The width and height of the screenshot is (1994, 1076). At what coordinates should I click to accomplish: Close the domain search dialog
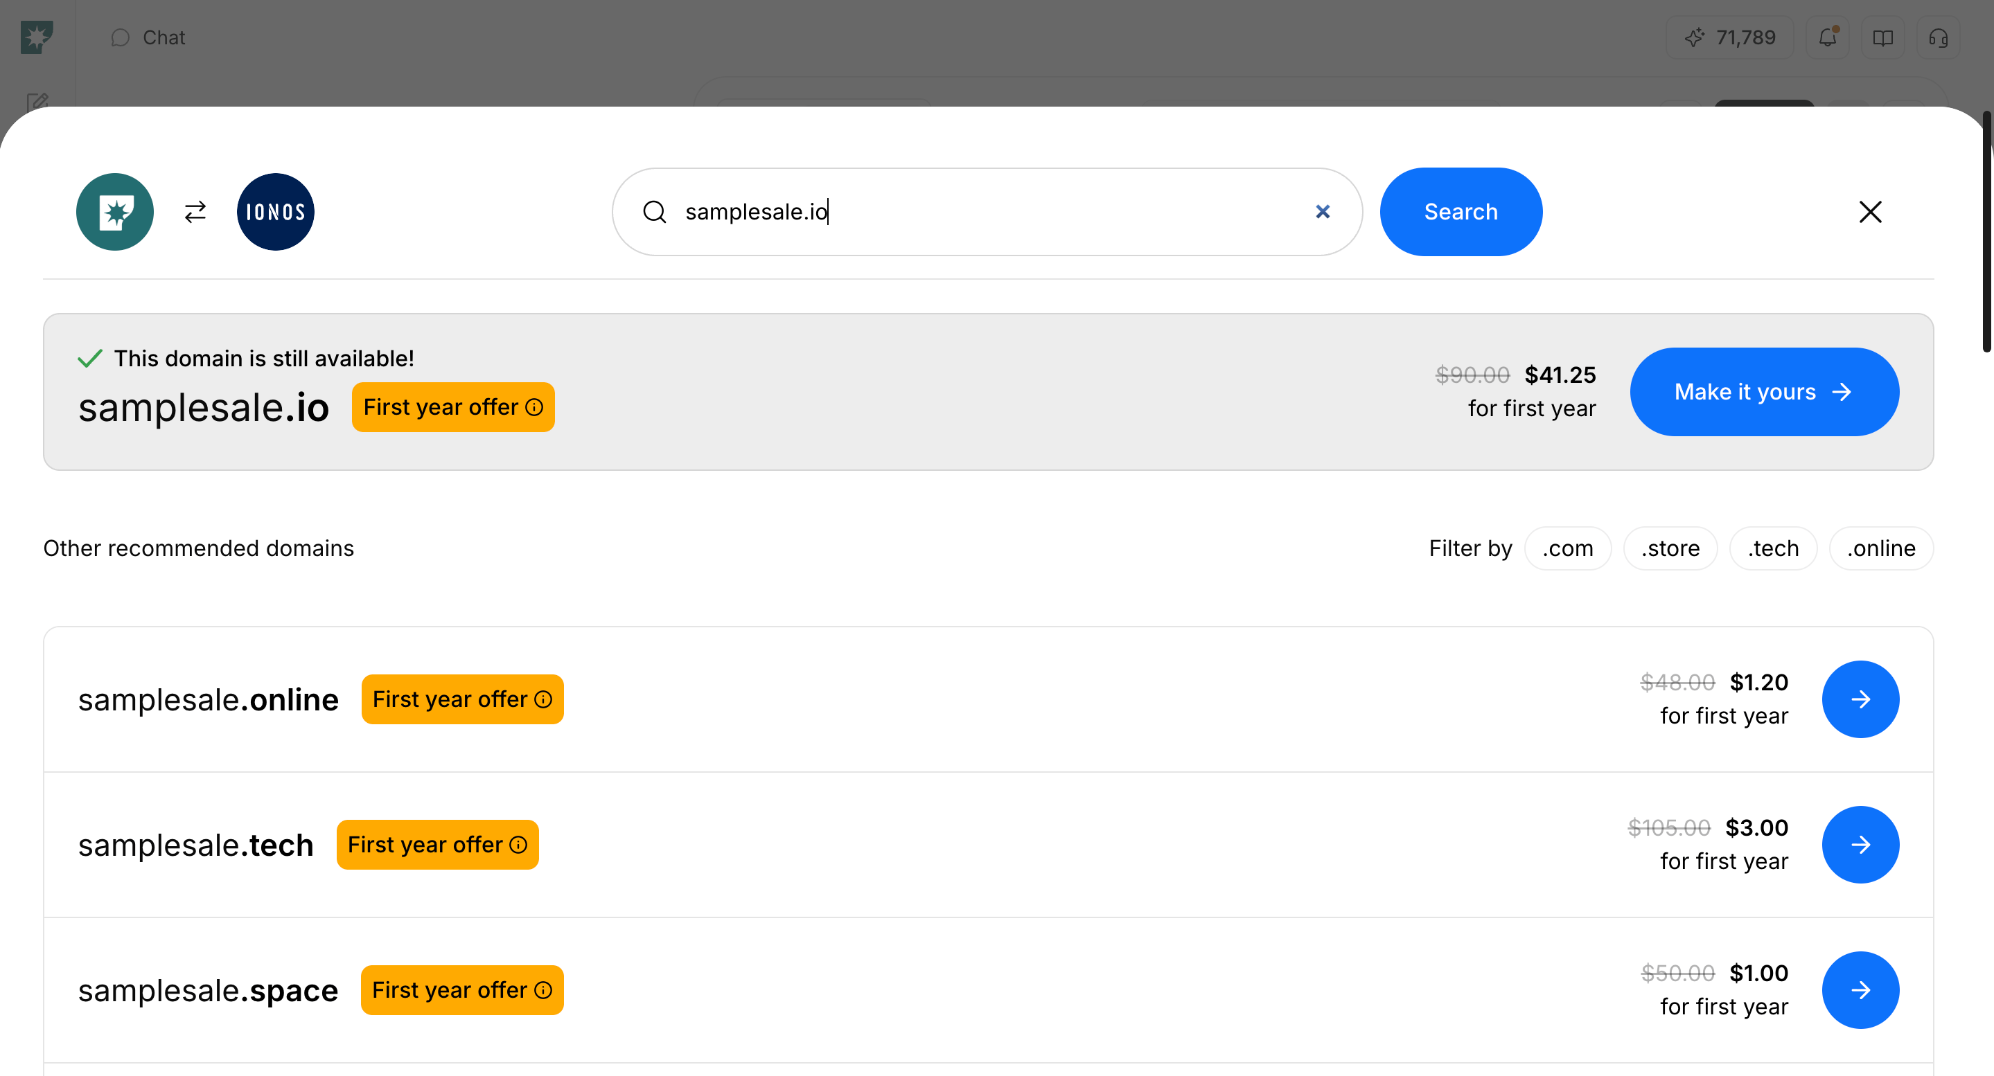pos(1870,212)
